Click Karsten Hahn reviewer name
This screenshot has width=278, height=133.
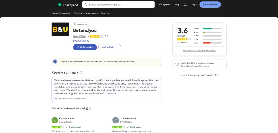point(66,118)
